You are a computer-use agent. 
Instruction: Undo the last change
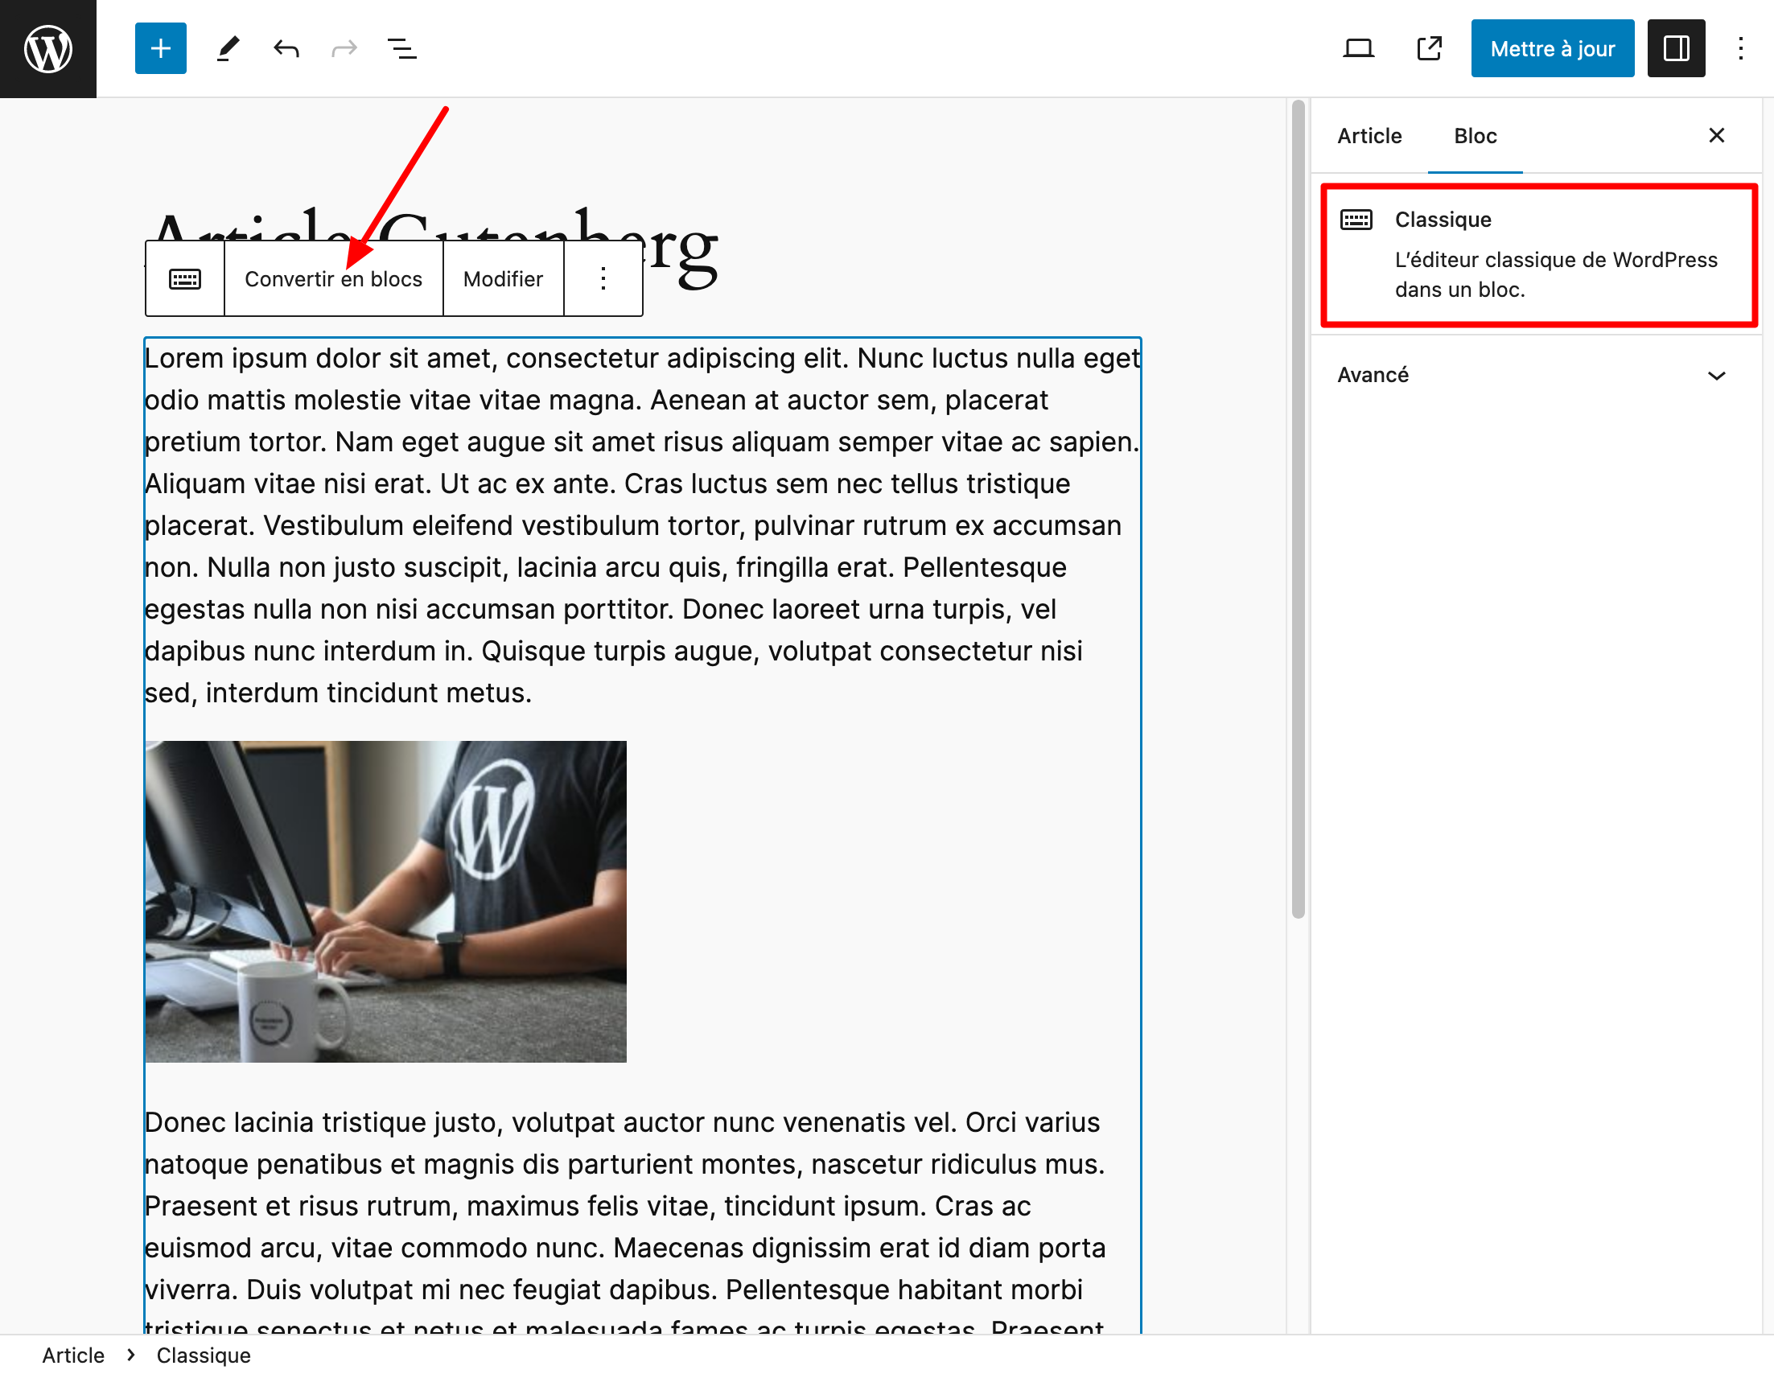point(285,48)
